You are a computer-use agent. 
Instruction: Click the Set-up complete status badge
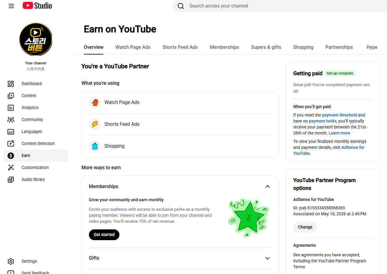pos(340,73)
